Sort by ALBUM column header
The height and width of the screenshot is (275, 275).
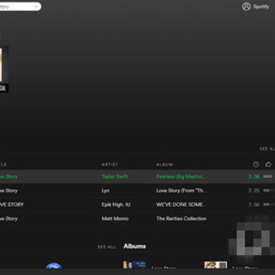pyautogui.click(x=164, y=165)
